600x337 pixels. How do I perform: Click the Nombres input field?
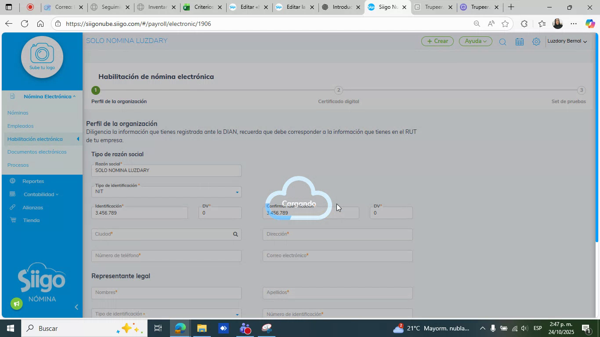pyautogui.click(x=166, y=293)
